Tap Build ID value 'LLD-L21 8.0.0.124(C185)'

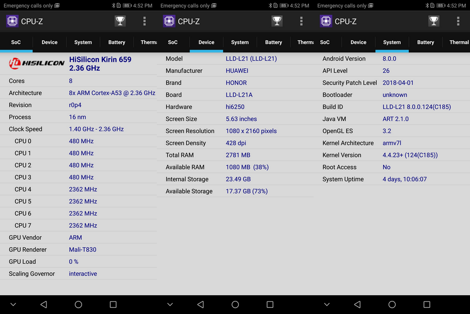tap(417, 107)
